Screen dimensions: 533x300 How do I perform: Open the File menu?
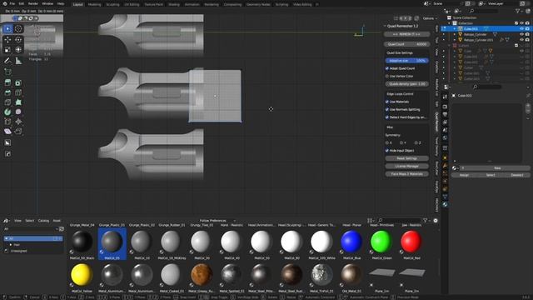[x=12, y=3]
